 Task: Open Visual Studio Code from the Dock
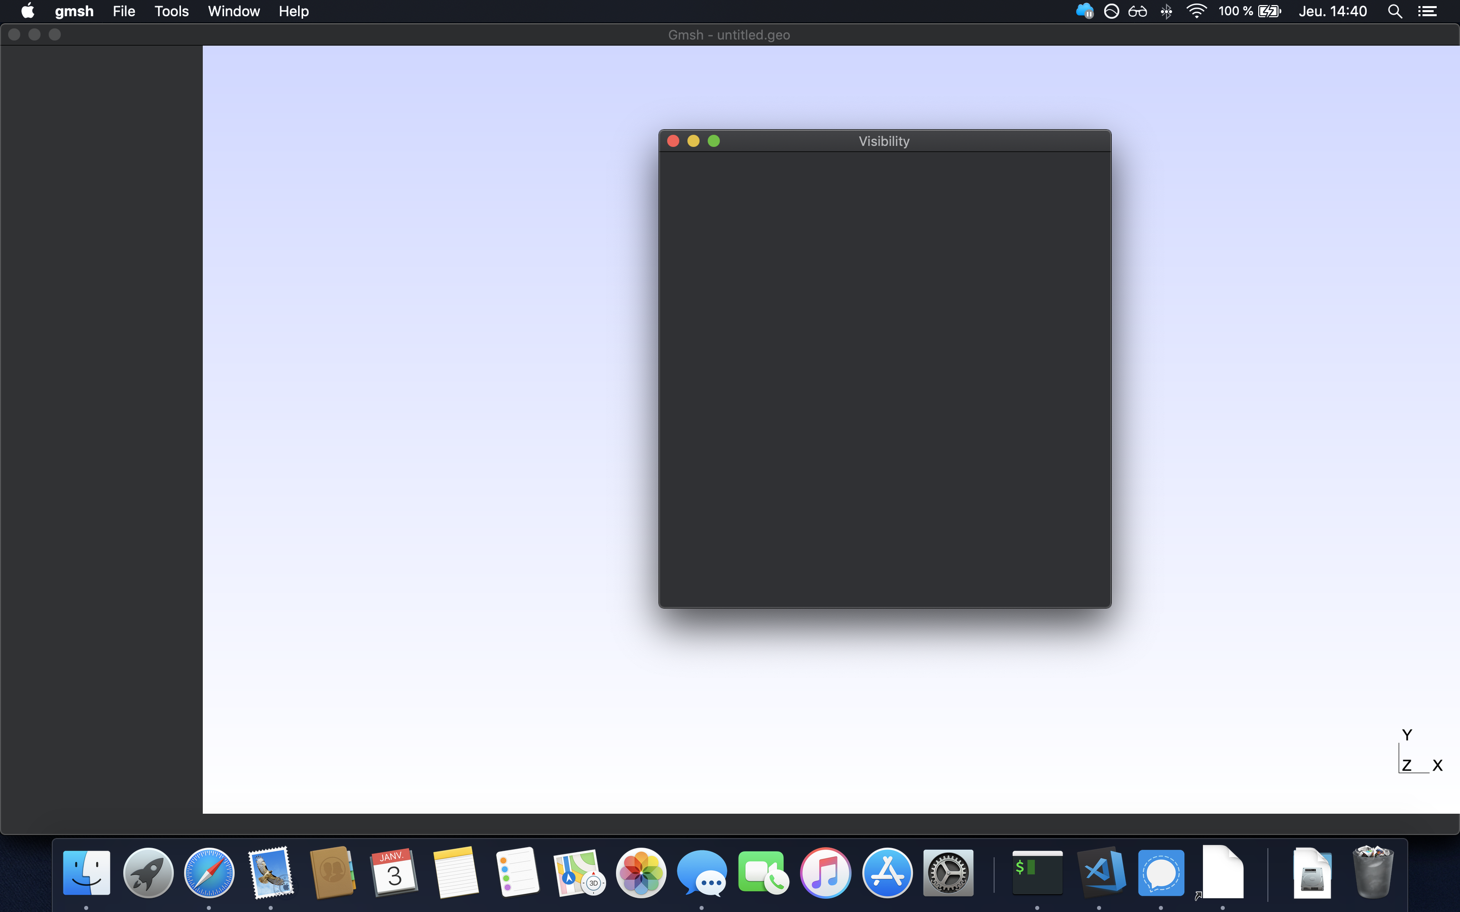click(1101, 873)
